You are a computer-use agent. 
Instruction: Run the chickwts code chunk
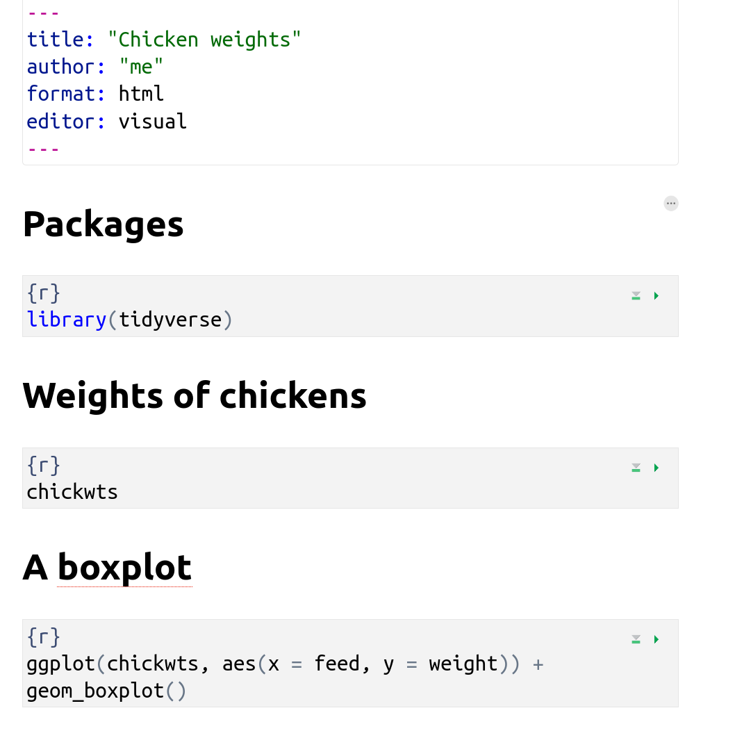pos(656,468)
